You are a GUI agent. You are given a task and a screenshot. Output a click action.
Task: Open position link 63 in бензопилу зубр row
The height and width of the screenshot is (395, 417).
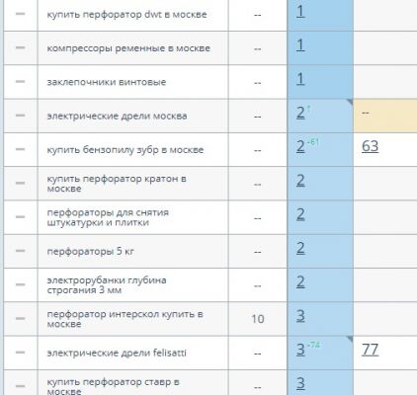[x=370, y=147]
